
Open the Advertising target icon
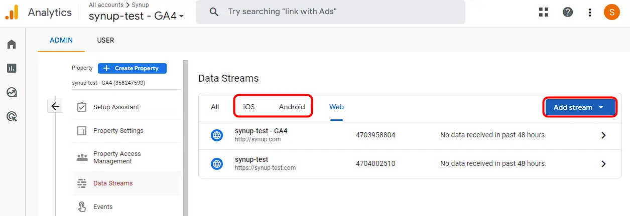click(x=12, y=117)
